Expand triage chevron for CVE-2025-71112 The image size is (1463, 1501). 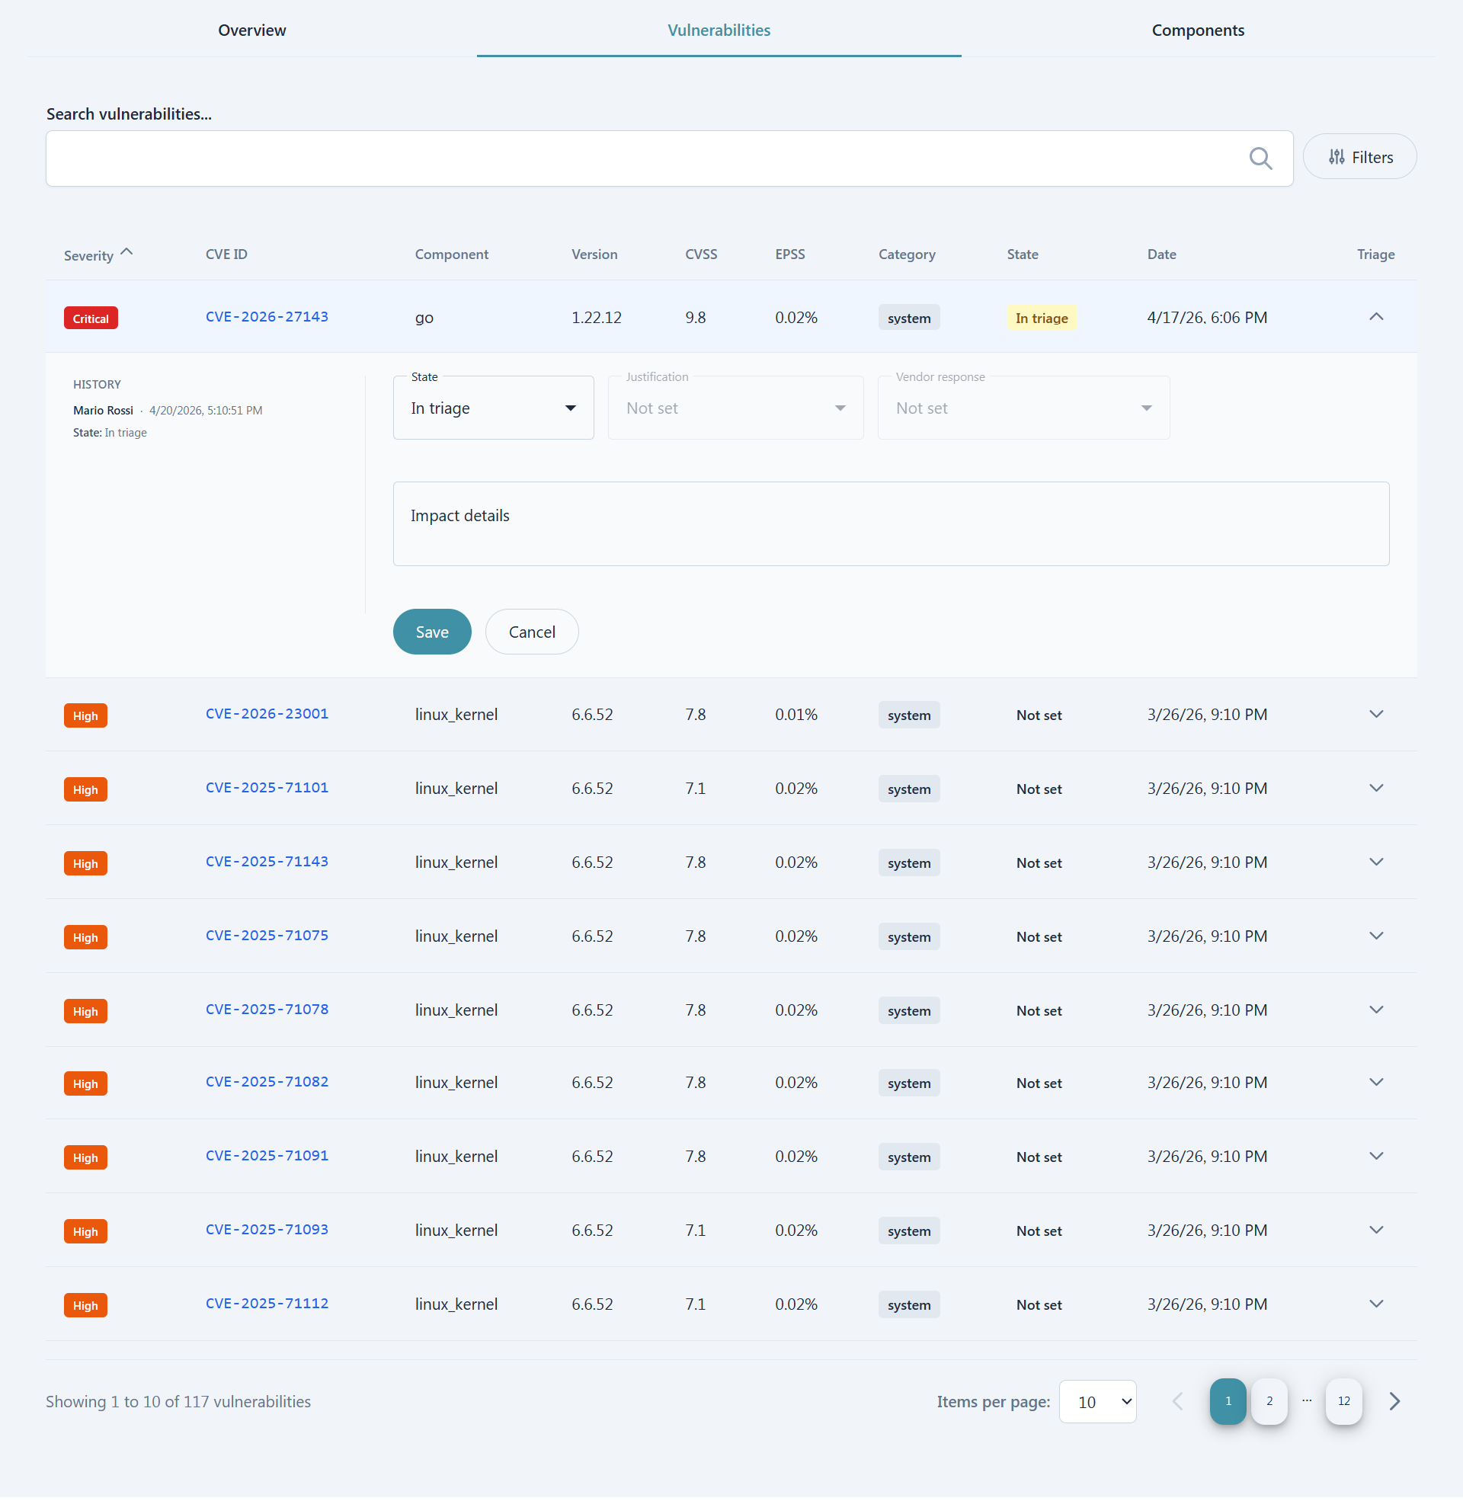click(1375, 1304)
